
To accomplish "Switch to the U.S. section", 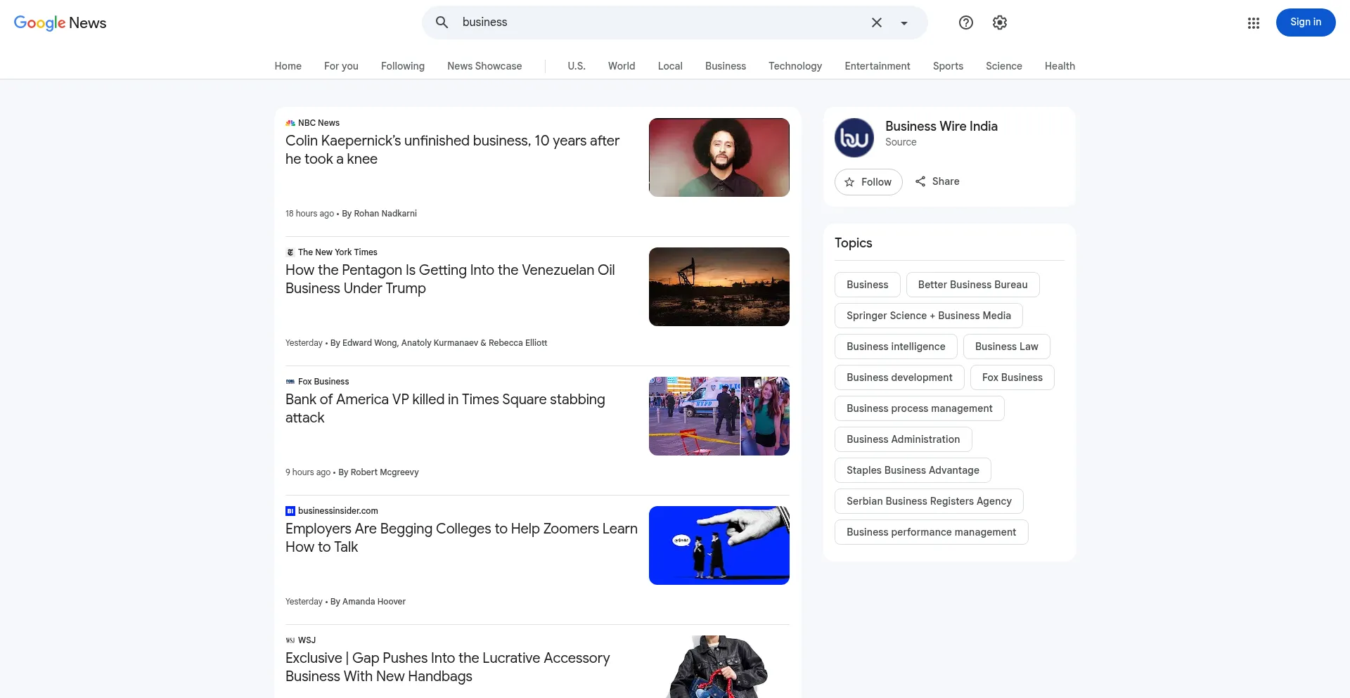I will pos(577,66).
